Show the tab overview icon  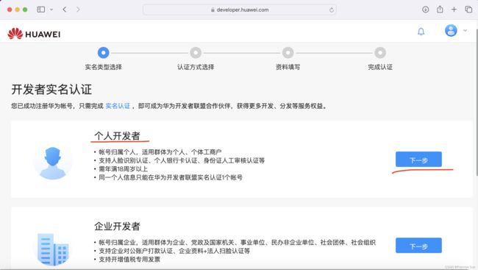pyautogui.click(x=468, y=10)
